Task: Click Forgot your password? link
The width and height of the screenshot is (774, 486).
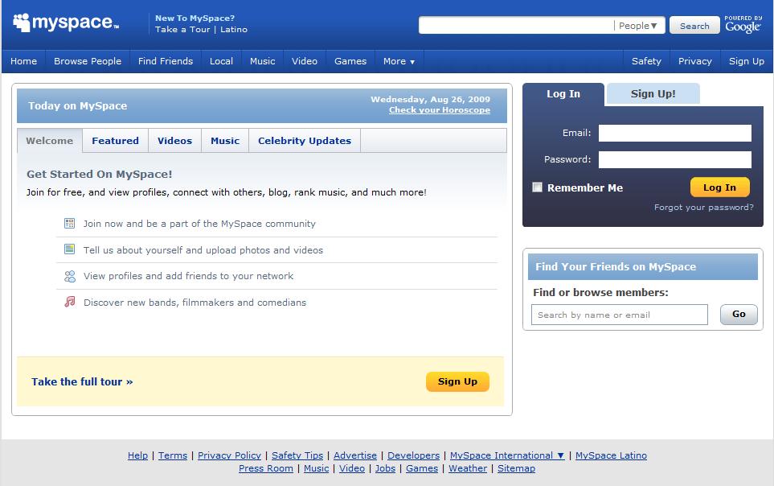Action: (704, 207)
